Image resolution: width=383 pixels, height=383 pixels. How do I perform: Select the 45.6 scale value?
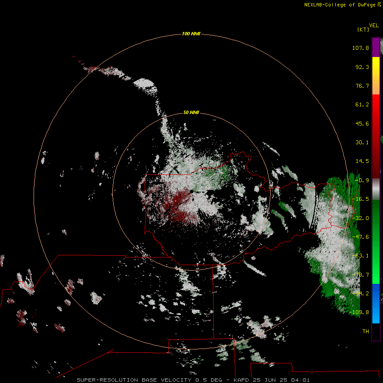(x=362, y=123)
